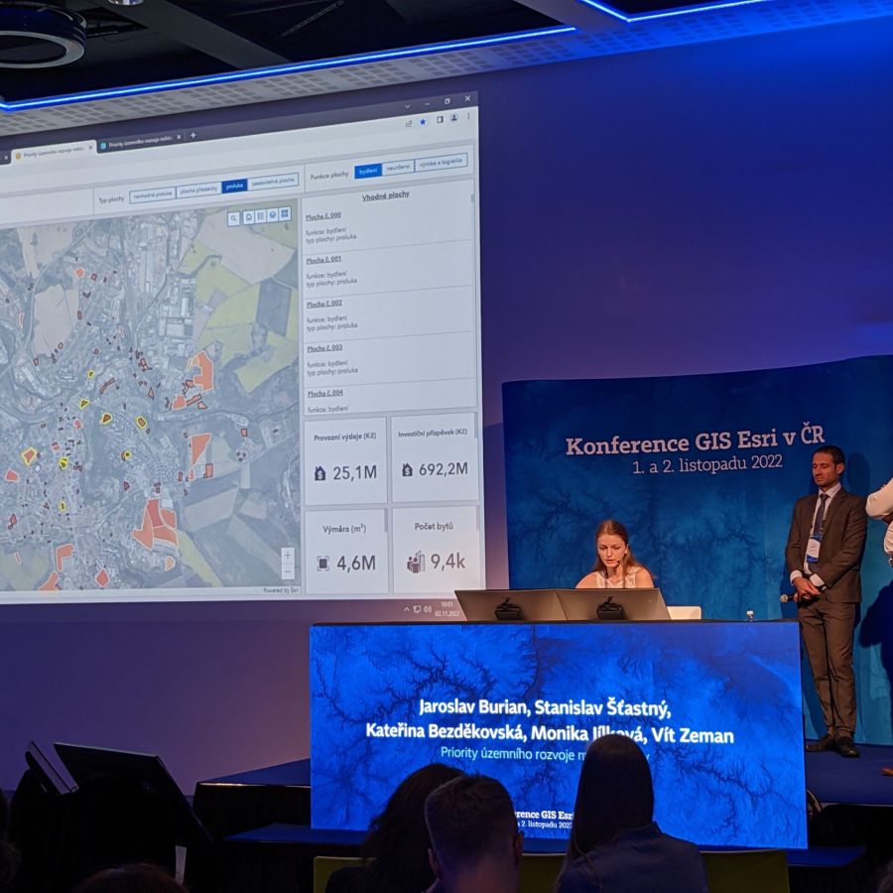Select 'zastavitelná plocha' Typ plochy filter
Image resolution: width=893 pixels, height=893 pixels.
point(273,182)
